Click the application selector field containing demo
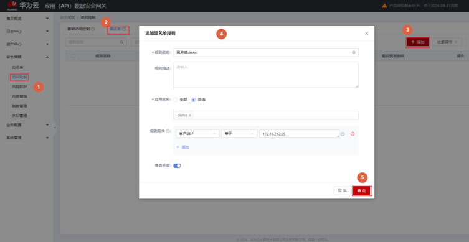Image resolution: width=469 pixels, height=242 pixels. (265, 115)
